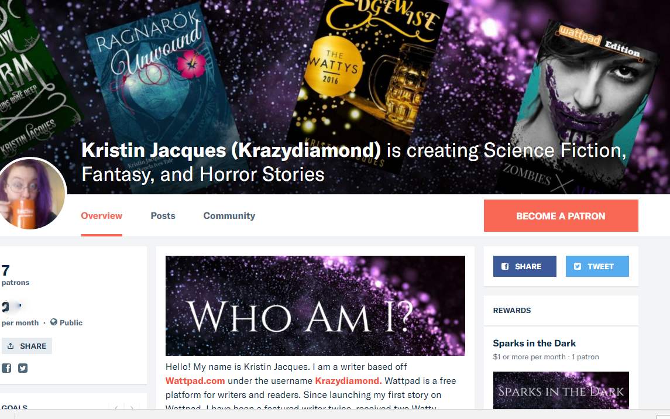Click the creator's profile avatar photo
The height and width of the screenshot is (419, 670).
(31, 193)
